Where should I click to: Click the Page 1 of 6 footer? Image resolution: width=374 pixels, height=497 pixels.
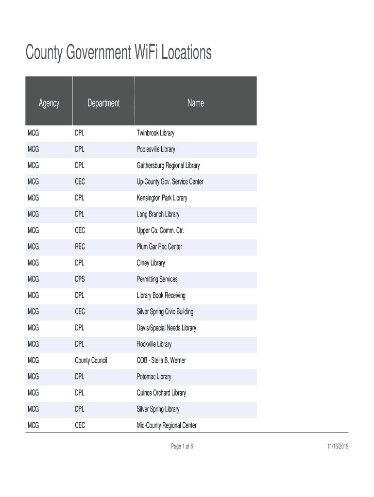click(x=182, y=447)
